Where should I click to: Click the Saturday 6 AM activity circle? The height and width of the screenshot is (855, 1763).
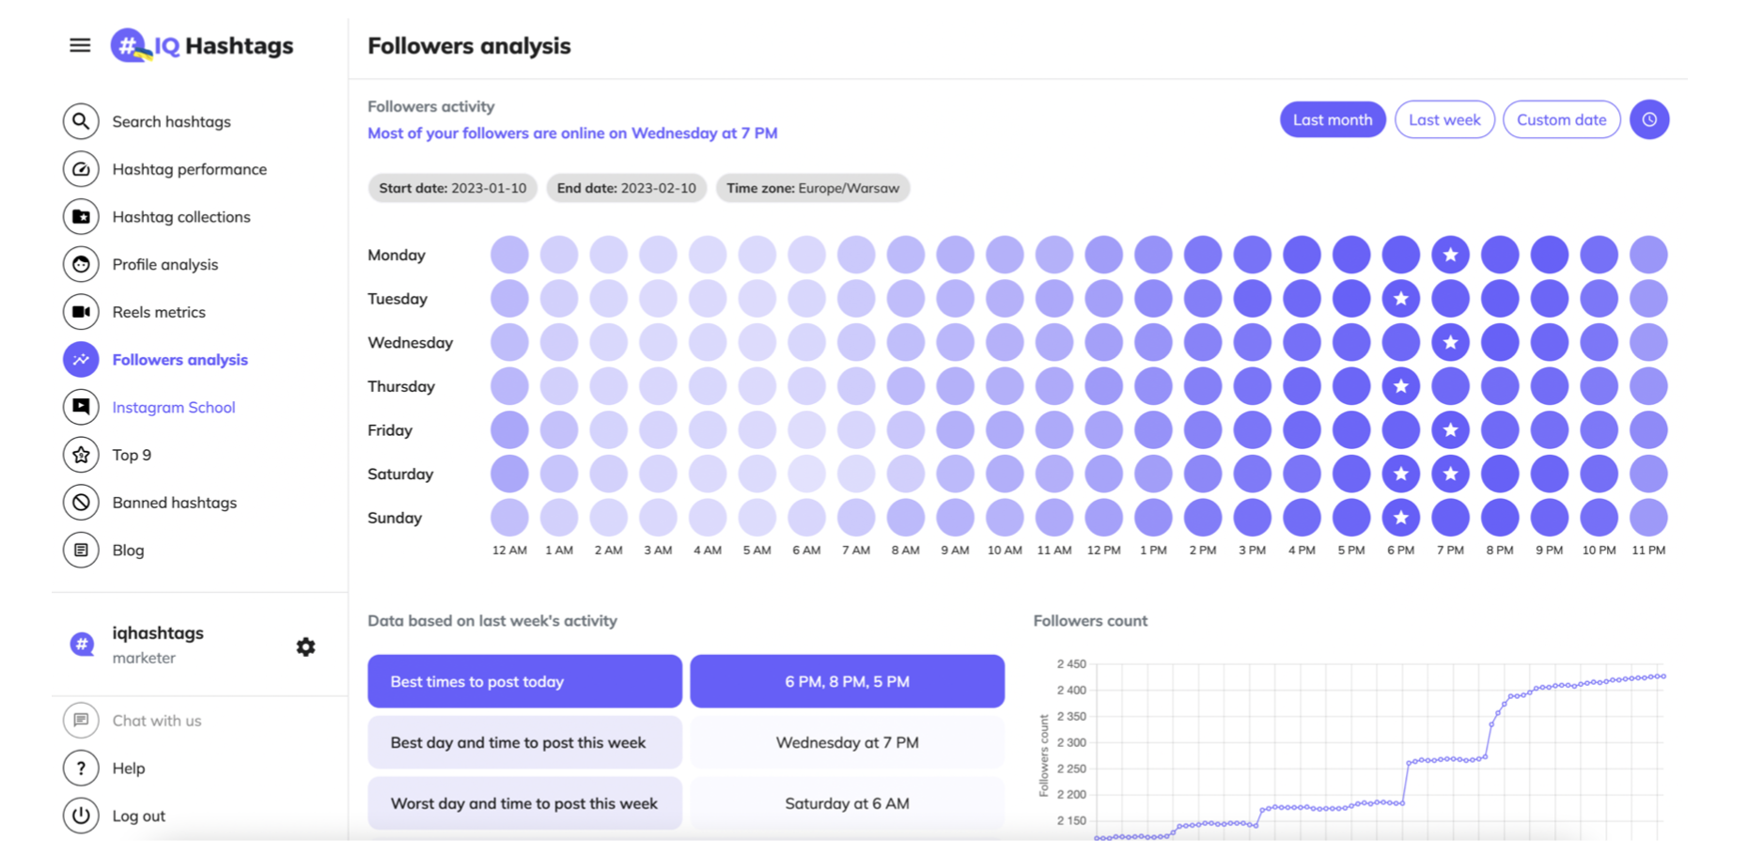pyautogui.click(x=806, y=474)
